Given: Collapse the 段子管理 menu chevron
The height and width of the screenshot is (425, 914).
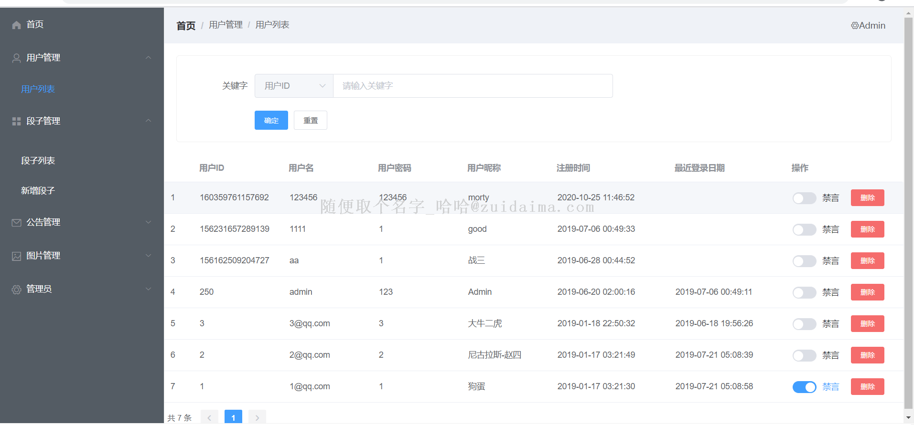Looking at the screenshot, I should [x=148, y=121].
